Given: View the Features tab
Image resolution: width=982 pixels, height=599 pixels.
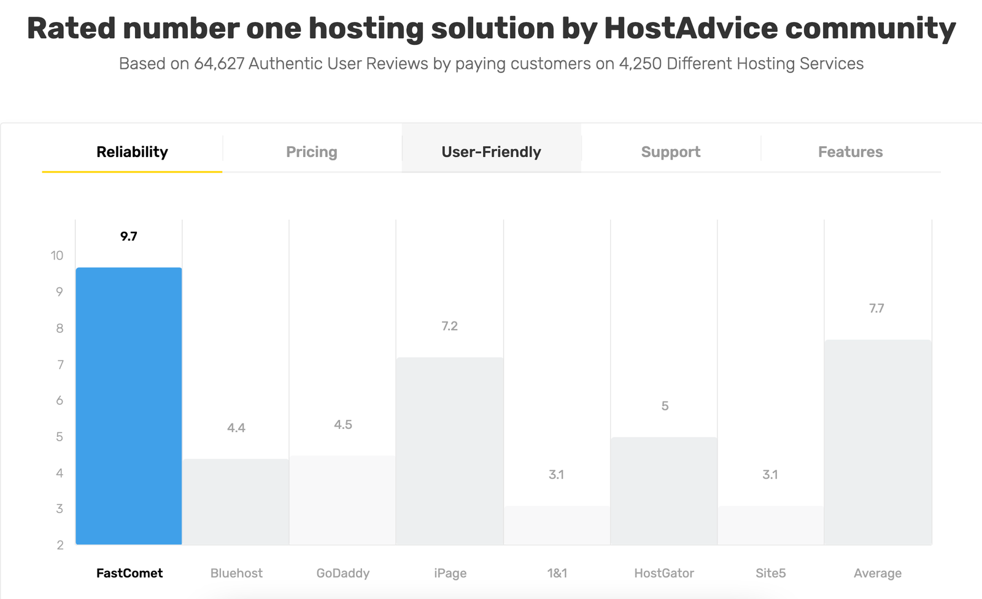Looking at the screenshot, I should pyautogui.click(x=850, y=152).
